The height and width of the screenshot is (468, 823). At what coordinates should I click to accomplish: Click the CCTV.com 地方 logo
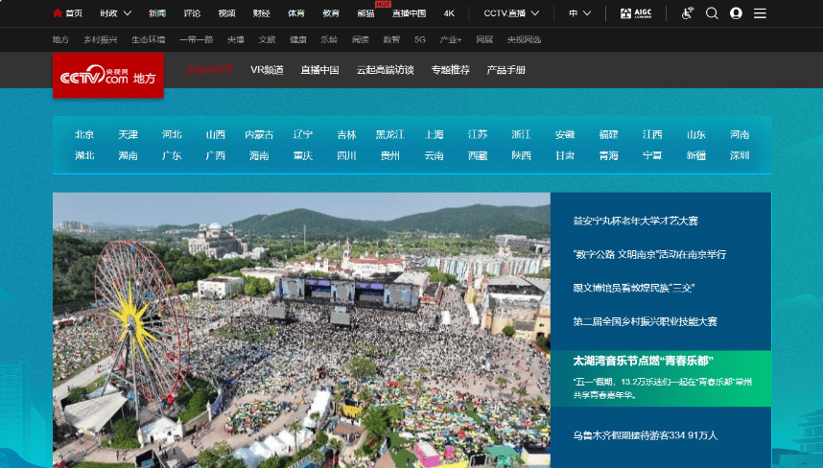point(108,76)
